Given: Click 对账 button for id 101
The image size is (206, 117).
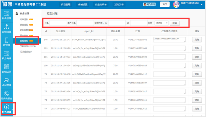Looking at the screenshot, I should [x=197, y=57].
